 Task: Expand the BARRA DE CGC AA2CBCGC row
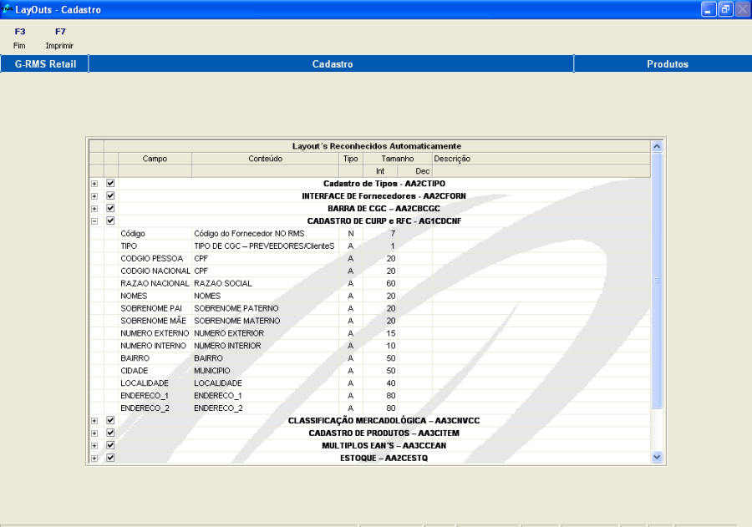click(x=94, y=209)
